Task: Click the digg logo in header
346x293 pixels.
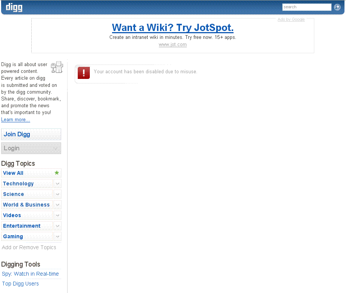Action: (14, 7)
